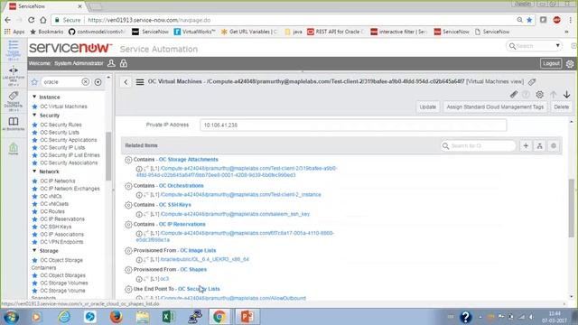
Task: Toggle favorite star for OC Virtual Machines
Action: coord(35,107)
